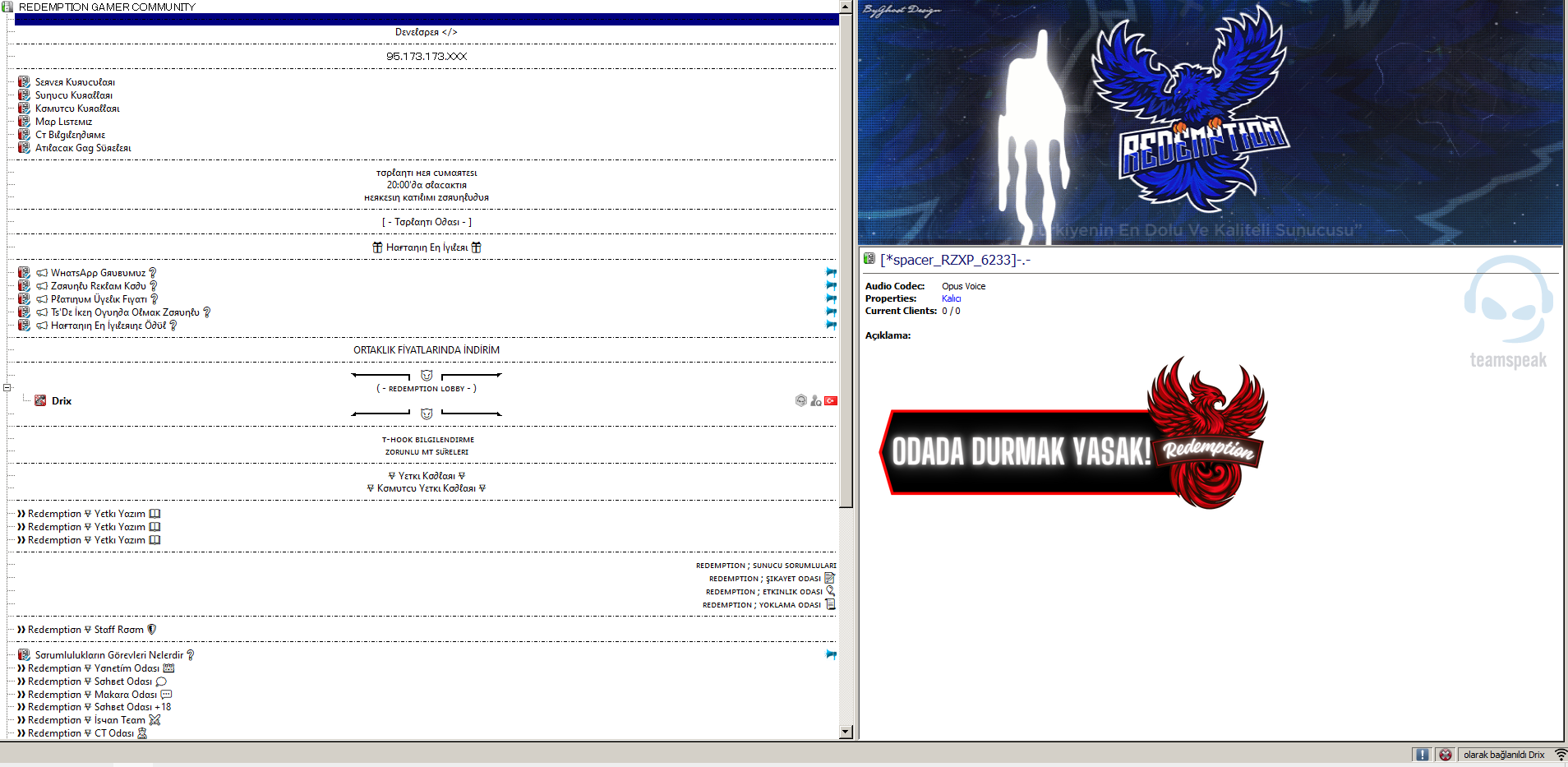This screenshot has width=1568, height=767.
Task: Click channel icon of Cт Bıℓgıℓεηdıямε
Action: coord(24,135)
